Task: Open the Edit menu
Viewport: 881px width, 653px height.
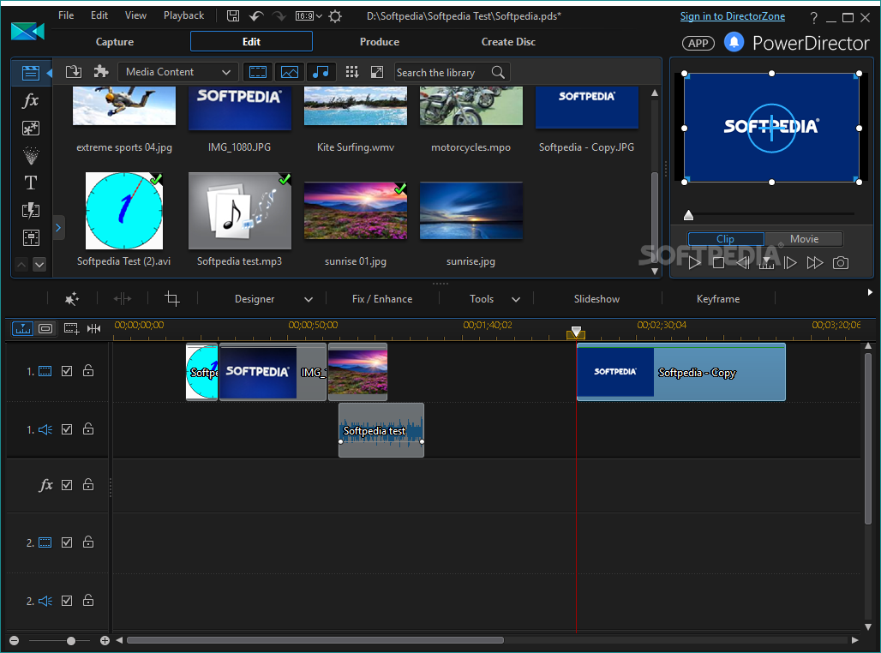Action: 99,15
